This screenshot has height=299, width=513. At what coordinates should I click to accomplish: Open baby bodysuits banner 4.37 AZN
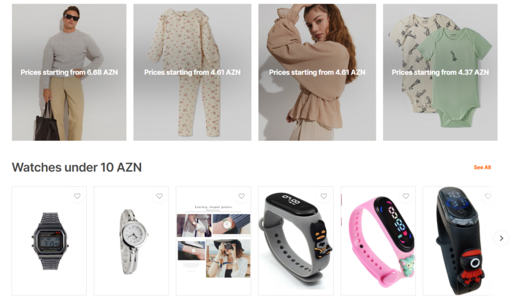point(440,72)
